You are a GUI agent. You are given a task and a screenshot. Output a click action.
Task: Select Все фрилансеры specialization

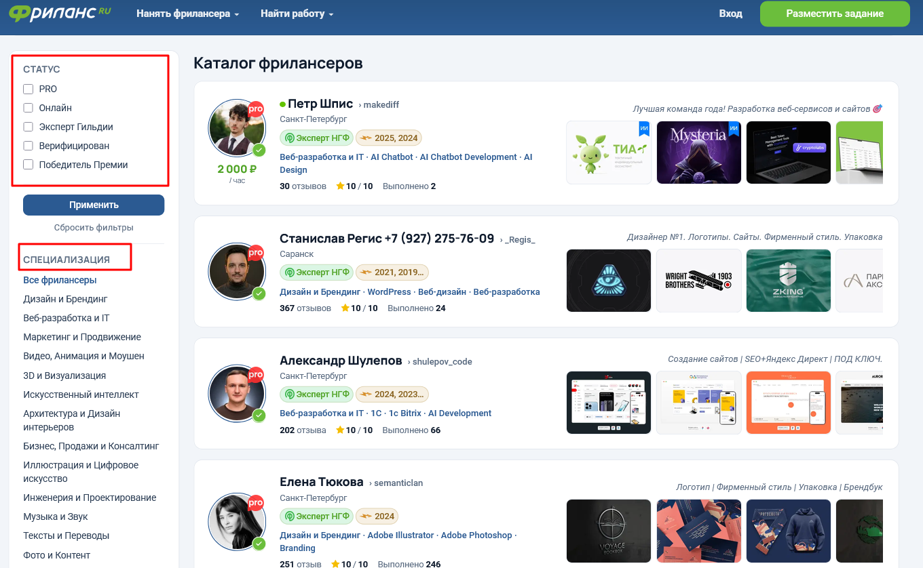pyautogui.click(x=60, y=280)
